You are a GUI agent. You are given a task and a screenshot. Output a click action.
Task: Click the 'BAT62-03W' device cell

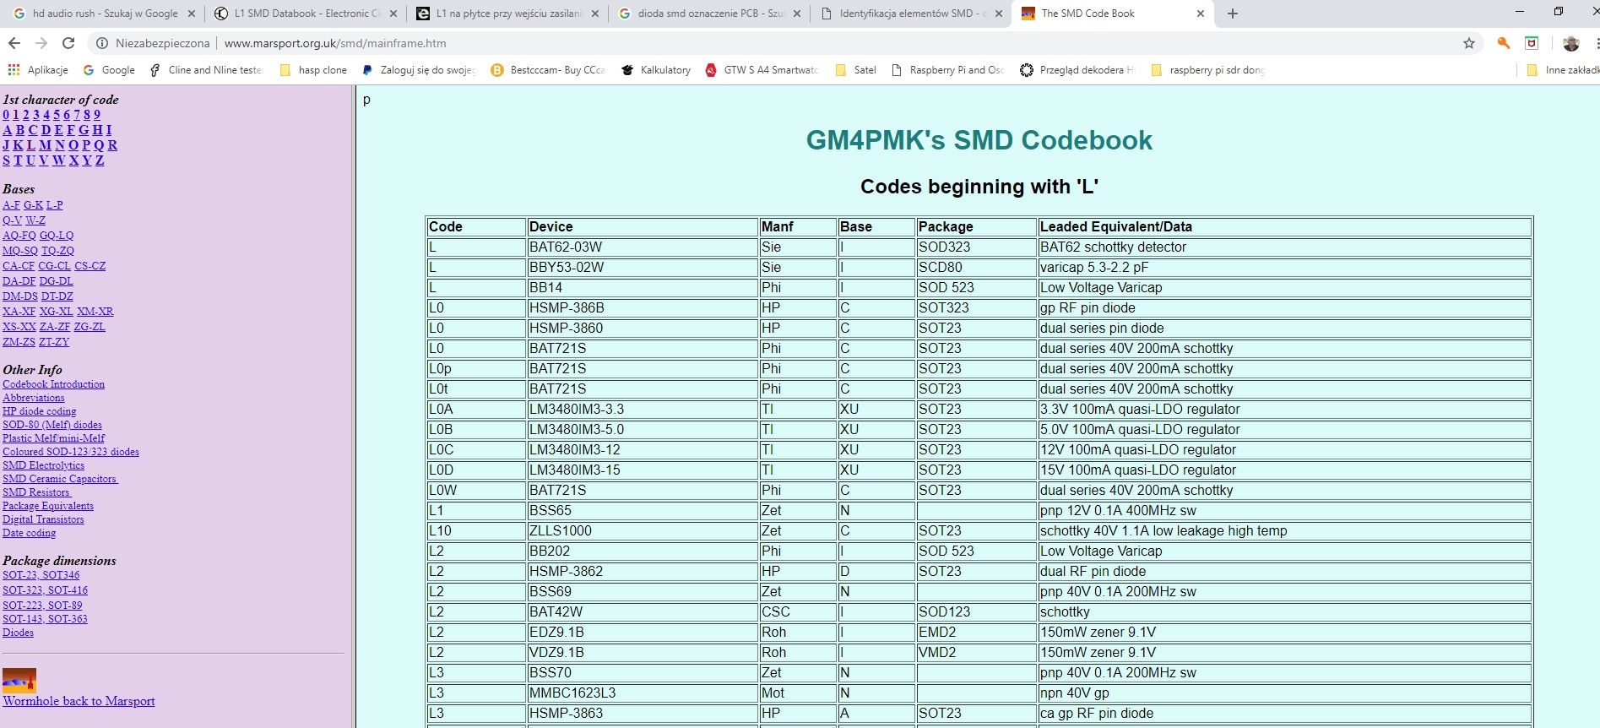click(x=643, y=247)
